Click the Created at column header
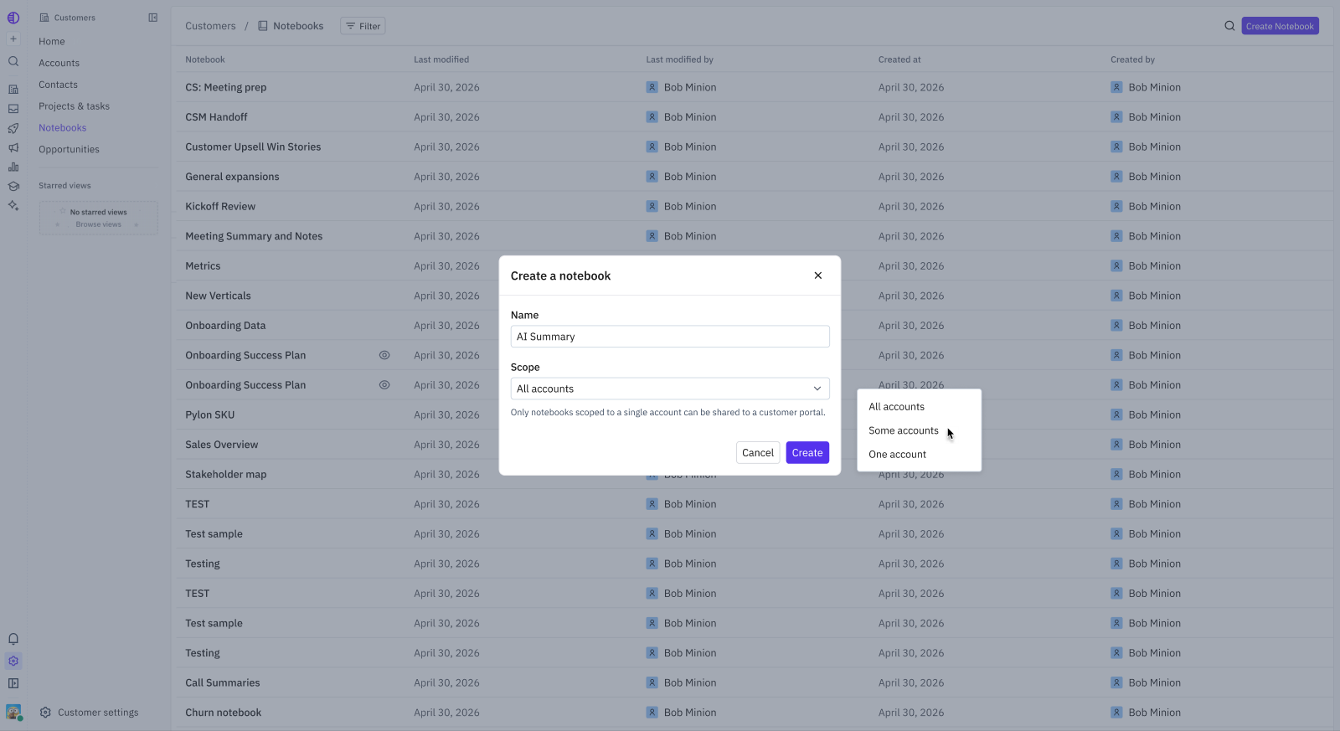 click(899, 59)
